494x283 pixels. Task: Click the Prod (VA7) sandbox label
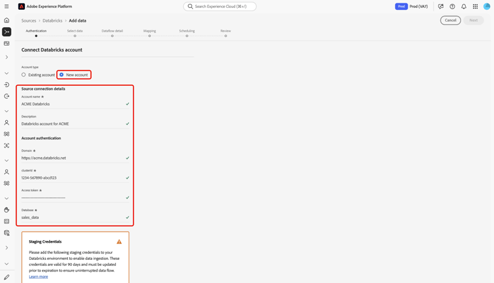419,7
